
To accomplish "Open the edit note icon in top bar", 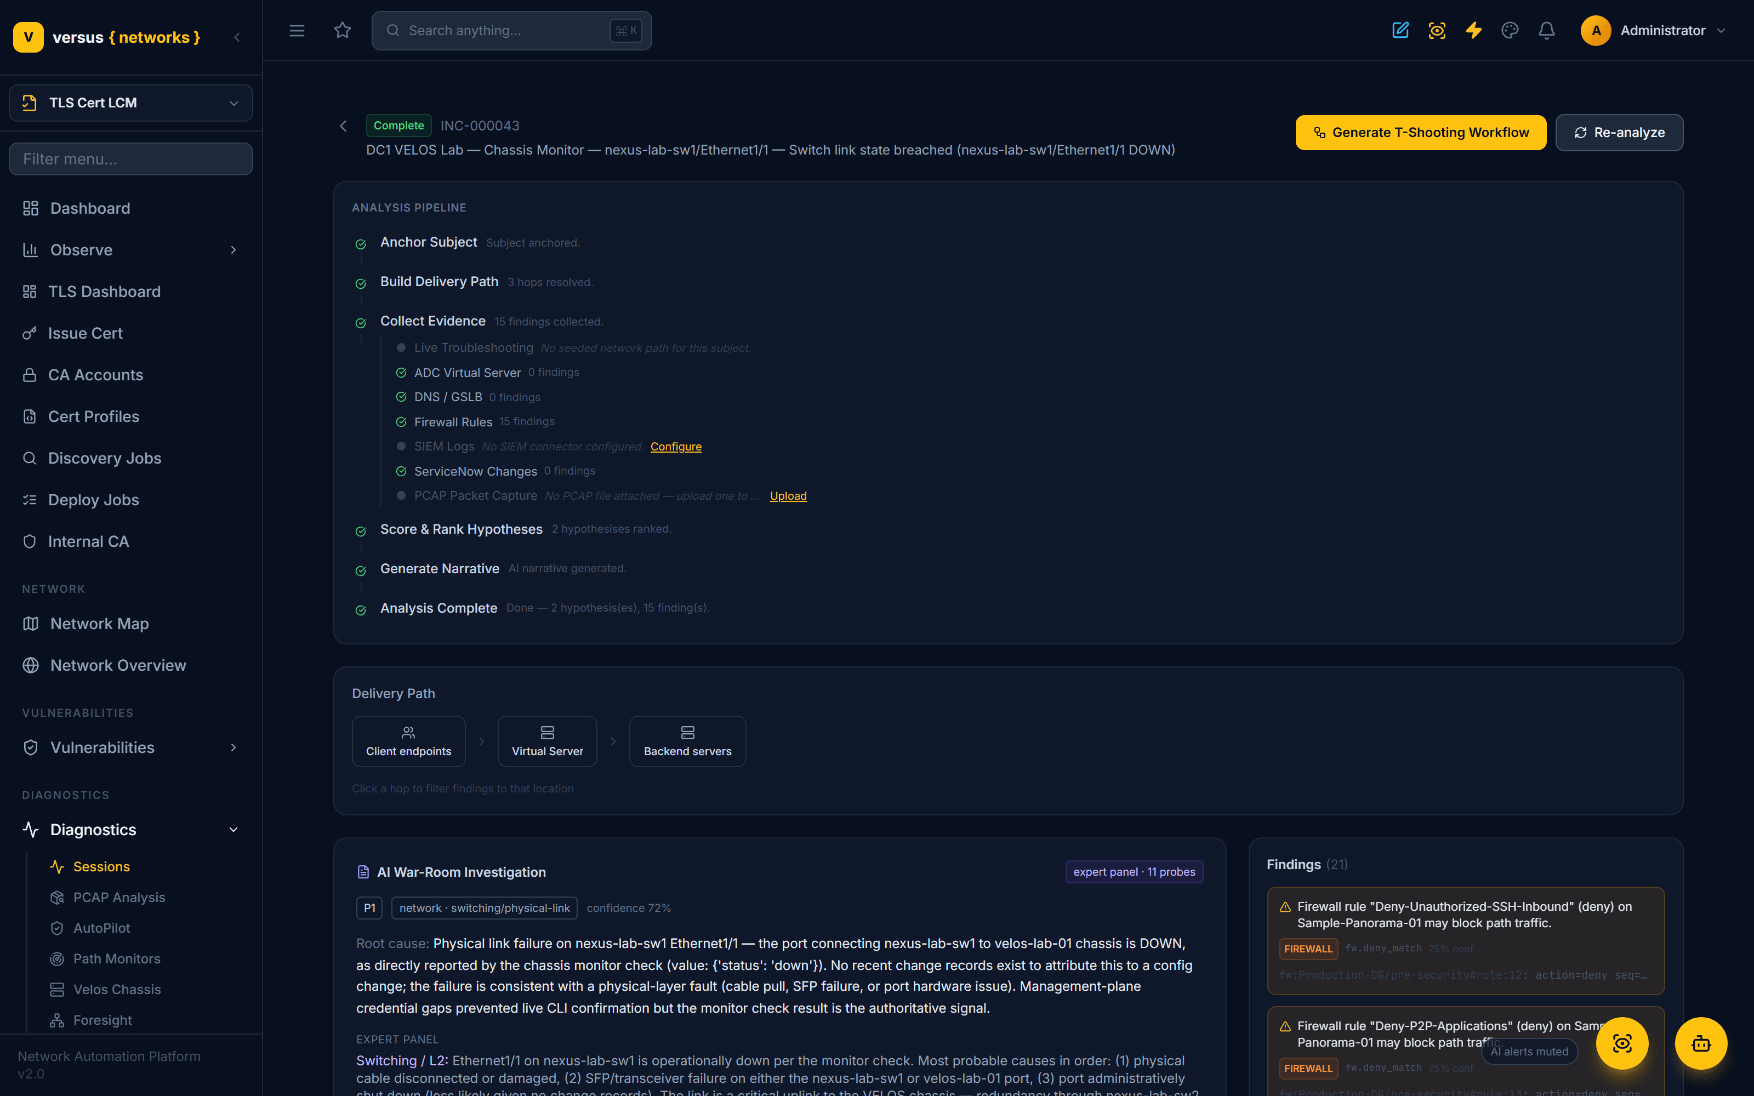I will pos(1400,31).
